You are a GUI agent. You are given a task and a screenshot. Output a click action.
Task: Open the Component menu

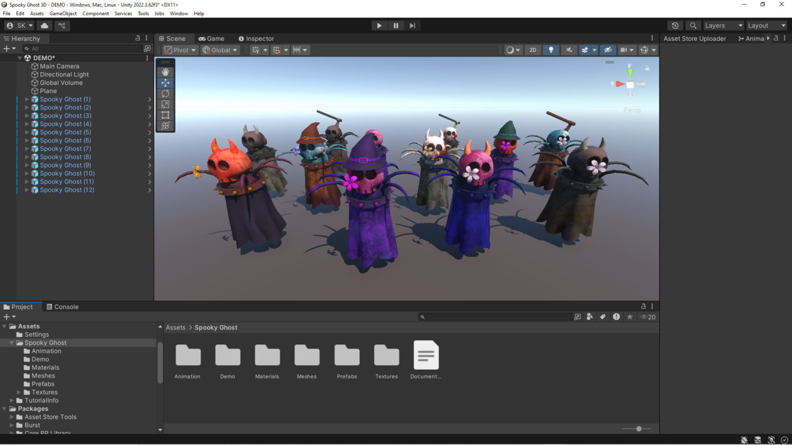tap(96, 13)
